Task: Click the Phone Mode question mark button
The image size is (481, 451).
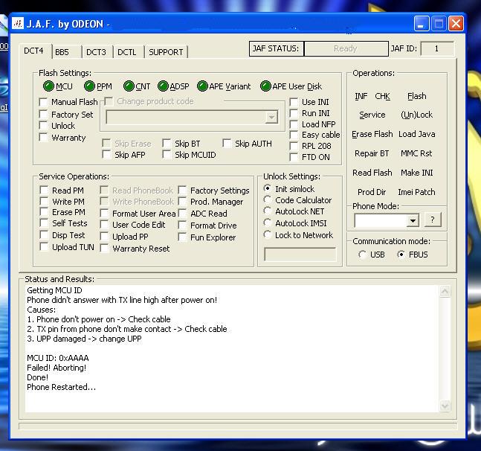Action: [433, 220]
